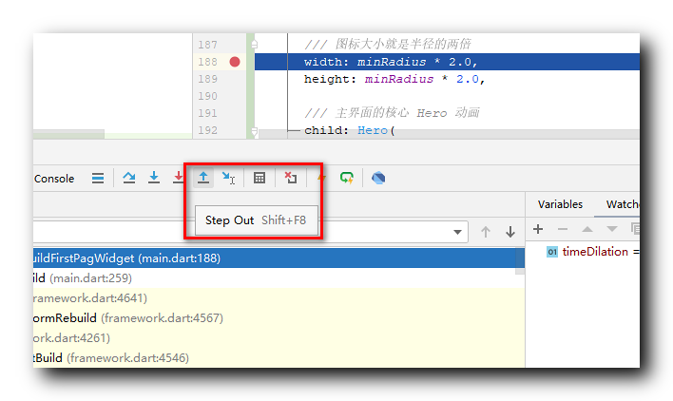Screen dimensions: 673x401
Task: Click the fold marker on line 192
Action: tap(255, 131)
